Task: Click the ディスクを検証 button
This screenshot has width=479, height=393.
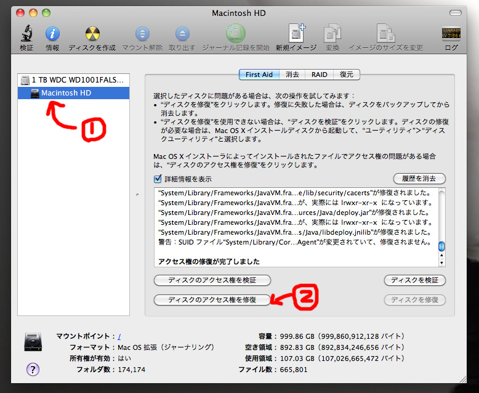Action: tap(414, 280)
